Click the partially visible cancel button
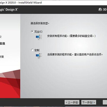This screenshot has width=107, height=107. coord(105,102)
